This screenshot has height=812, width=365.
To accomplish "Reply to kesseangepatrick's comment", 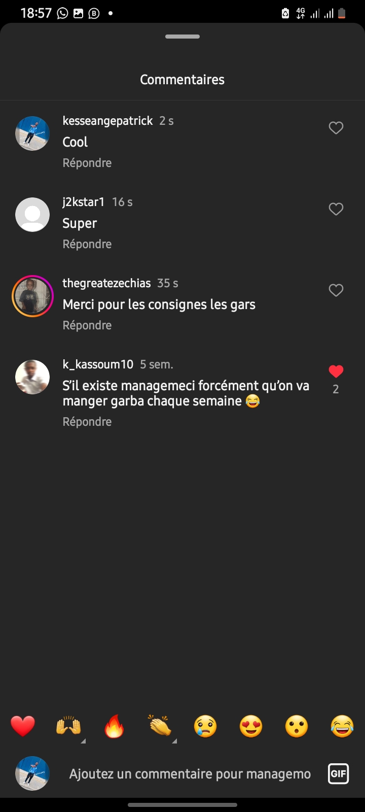I will [x=87, y=163].
